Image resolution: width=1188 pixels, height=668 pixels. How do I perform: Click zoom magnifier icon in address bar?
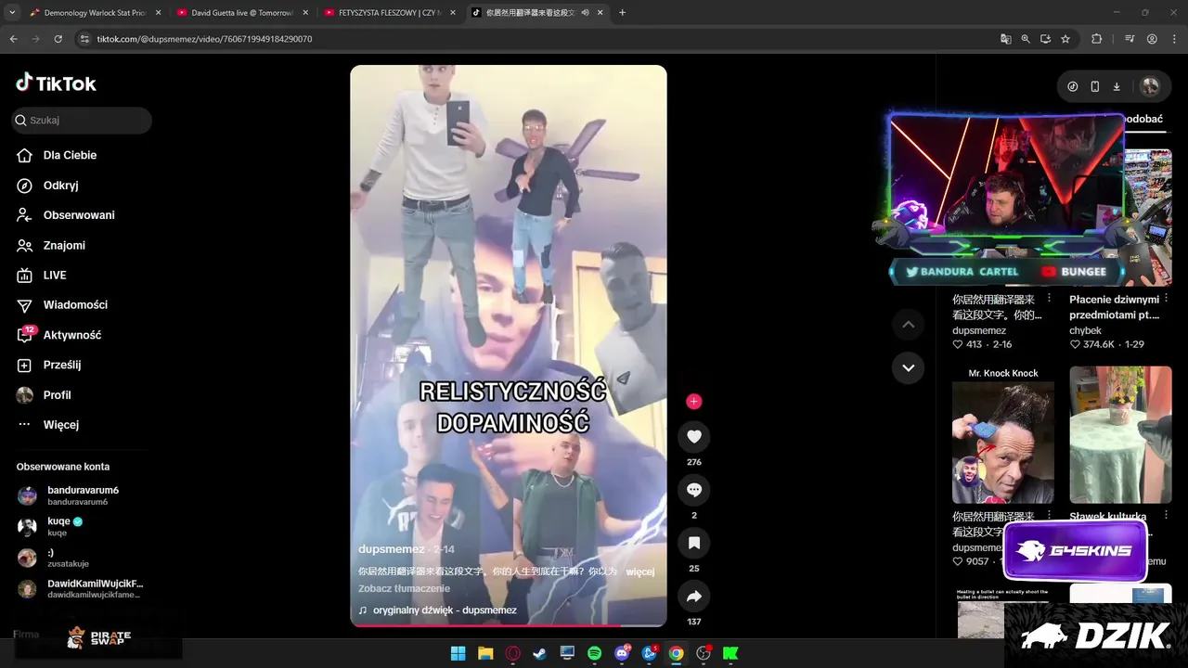click(x=1026, y=39)
